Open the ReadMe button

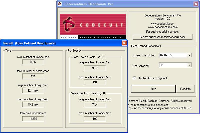(x=185, y=89)
